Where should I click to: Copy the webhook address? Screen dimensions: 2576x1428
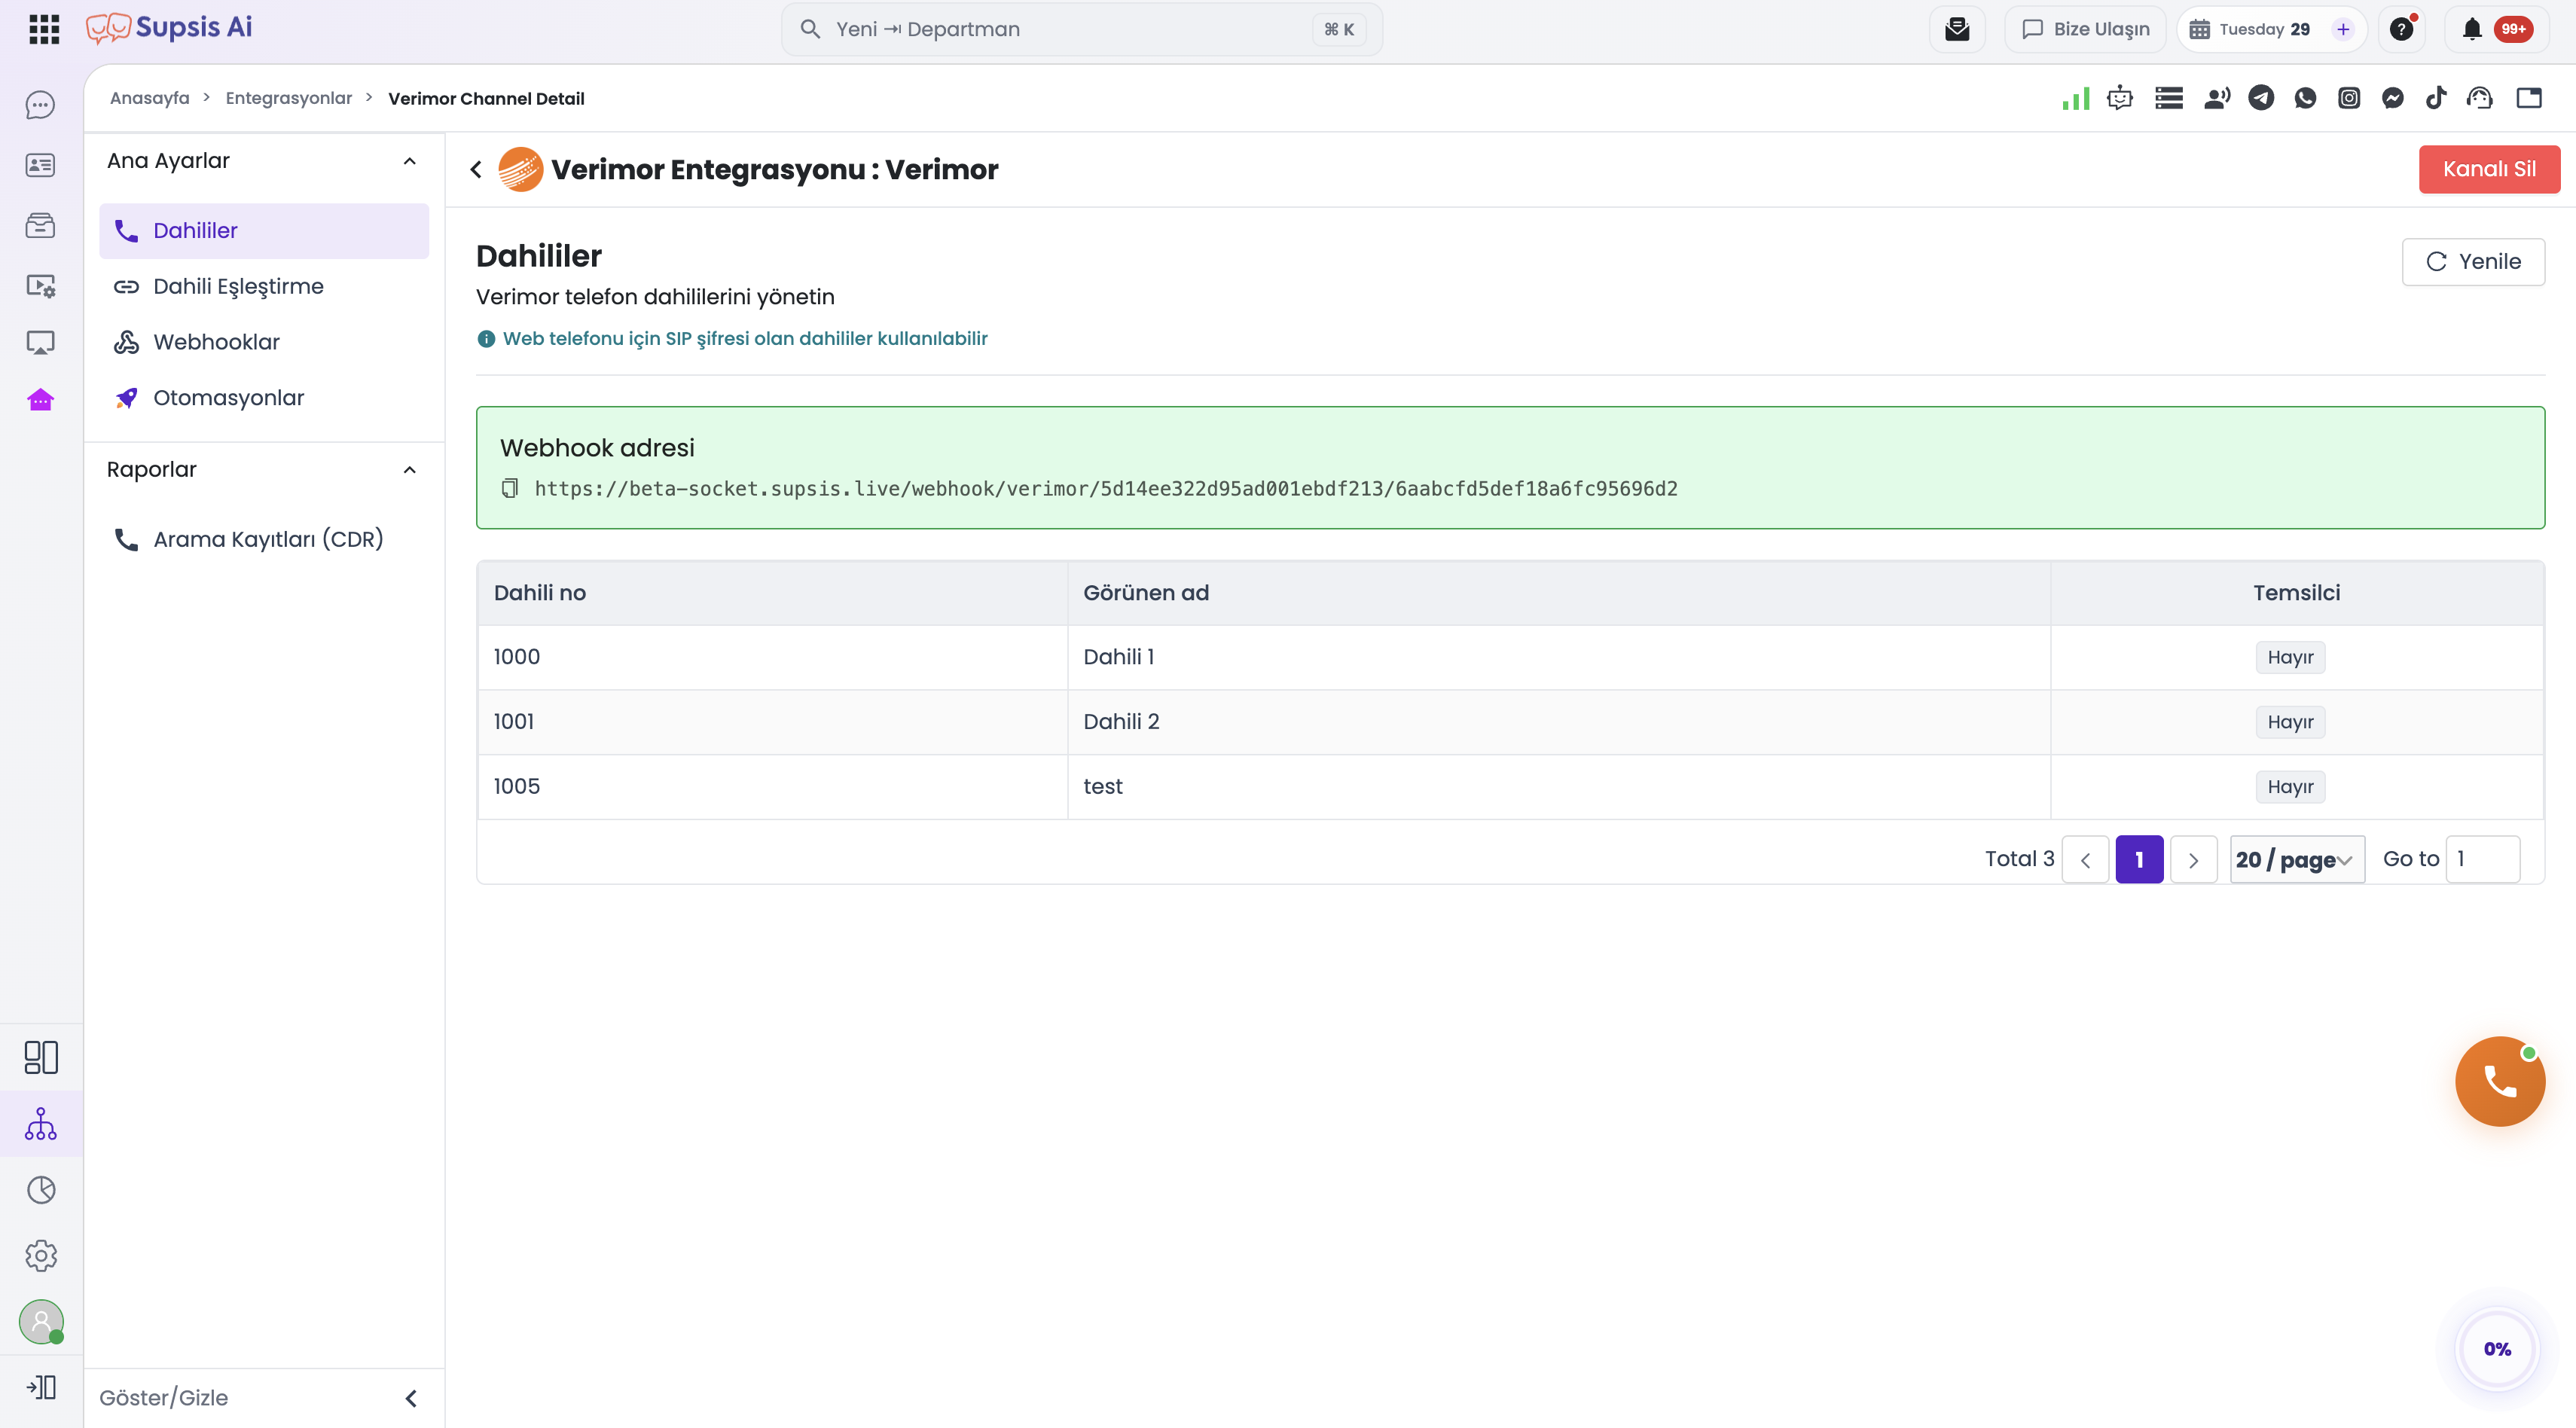510,488
